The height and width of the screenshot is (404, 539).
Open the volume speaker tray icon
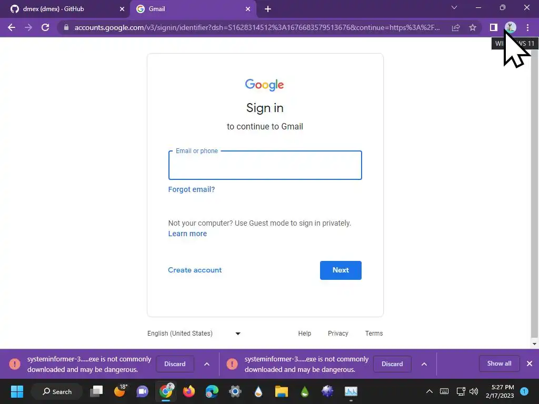tap(474, 391)
